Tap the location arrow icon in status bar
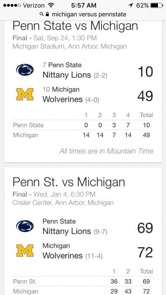 [131, 5]
